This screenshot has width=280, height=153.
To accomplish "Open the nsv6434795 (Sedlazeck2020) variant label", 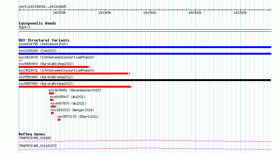I will click(43, 44).
